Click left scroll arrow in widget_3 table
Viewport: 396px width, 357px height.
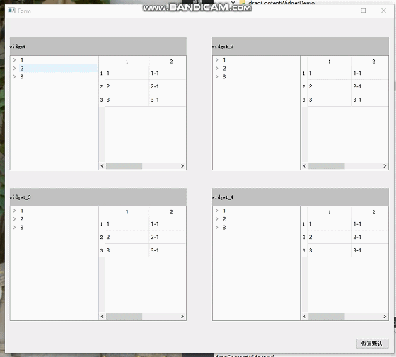pos(102,317)
